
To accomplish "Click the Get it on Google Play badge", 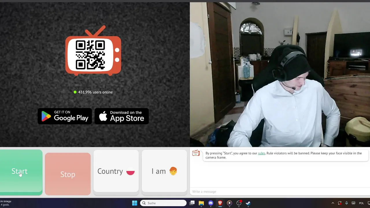I will pos(65,116).
